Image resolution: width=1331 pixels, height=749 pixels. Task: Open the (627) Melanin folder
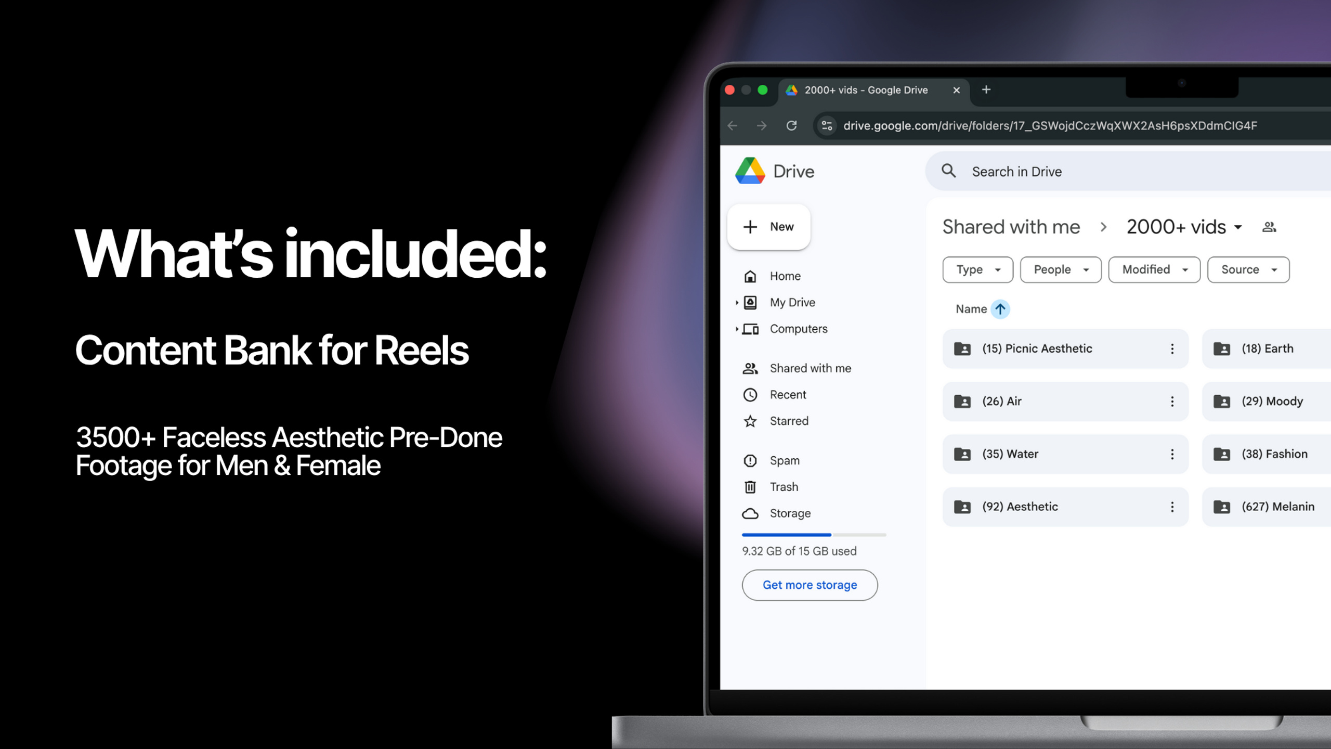coord(1267,507)
